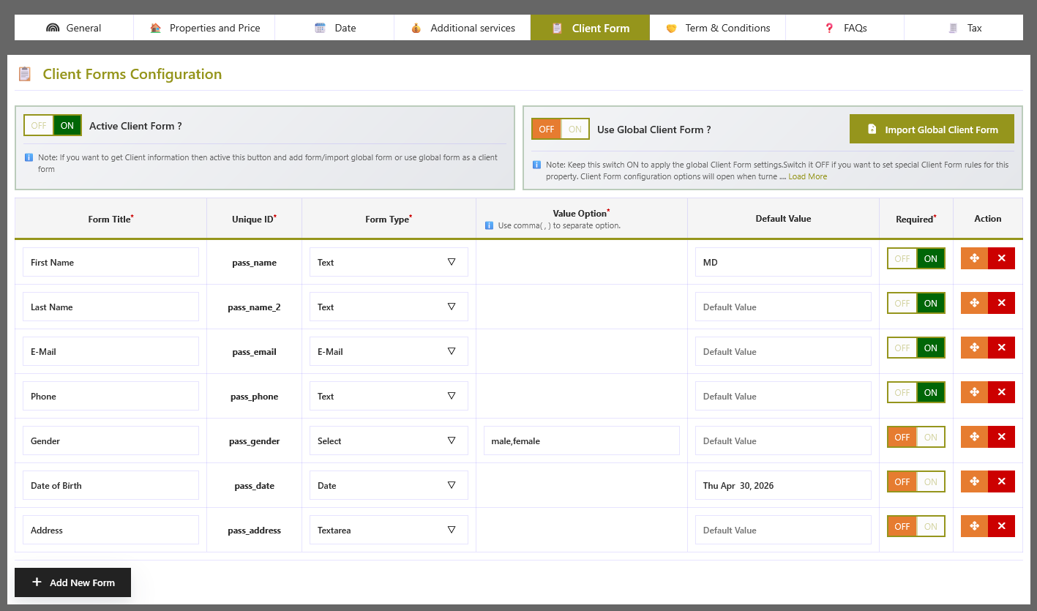Toggle Required switch for Date of Birth
The height and width of the screenshot is (611, 1037).
916,481
